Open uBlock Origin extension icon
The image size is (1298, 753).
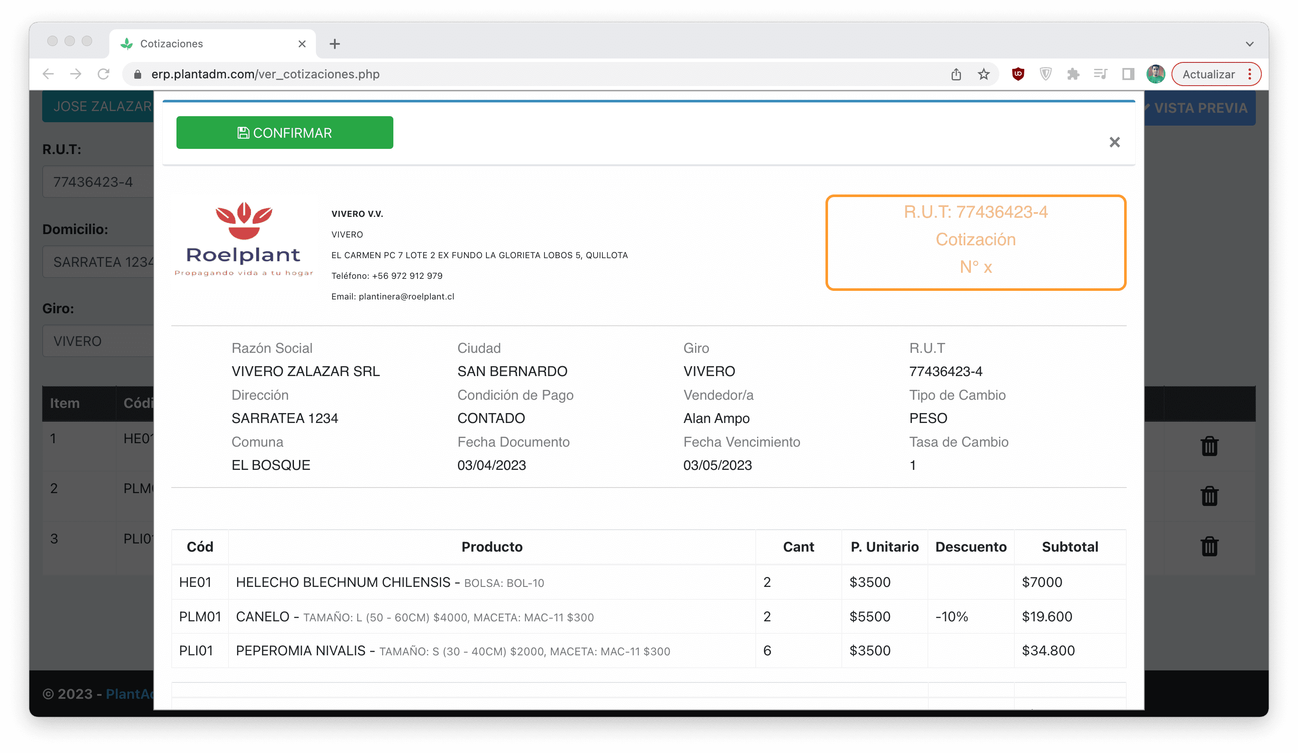point(1018,74)
